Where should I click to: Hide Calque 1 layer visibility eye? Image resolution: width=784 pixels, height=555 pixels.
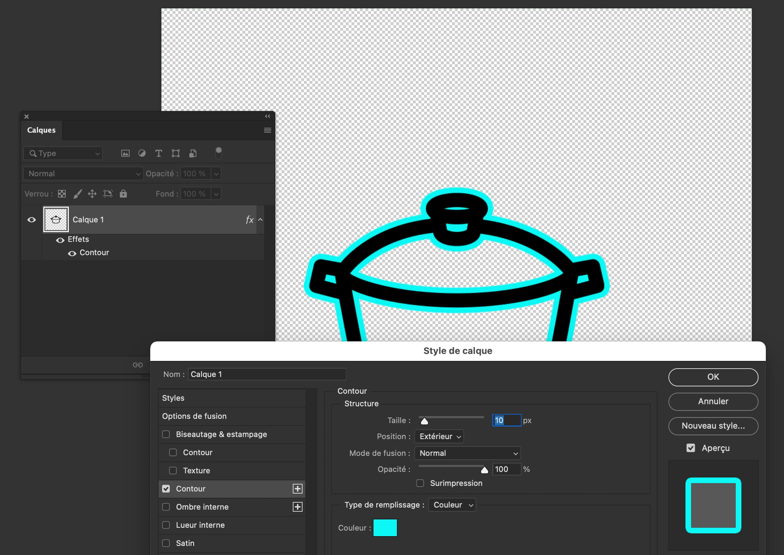pos(31,220)
